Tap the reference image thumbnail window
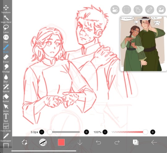The height and width of the screenshot is (153, 167). pos(143,44)
